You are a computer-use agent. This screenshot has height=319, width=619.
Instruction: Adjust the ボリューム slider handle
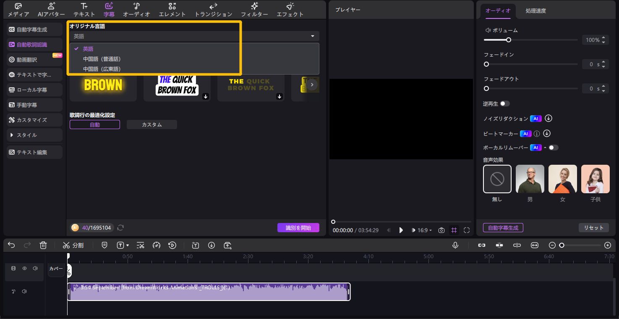coord(508,40)
